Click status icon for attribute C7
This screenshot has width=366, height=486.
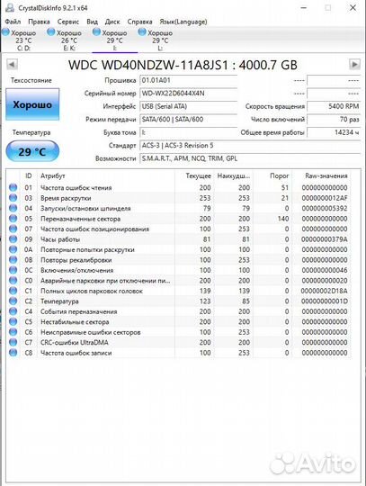[13, 342]
